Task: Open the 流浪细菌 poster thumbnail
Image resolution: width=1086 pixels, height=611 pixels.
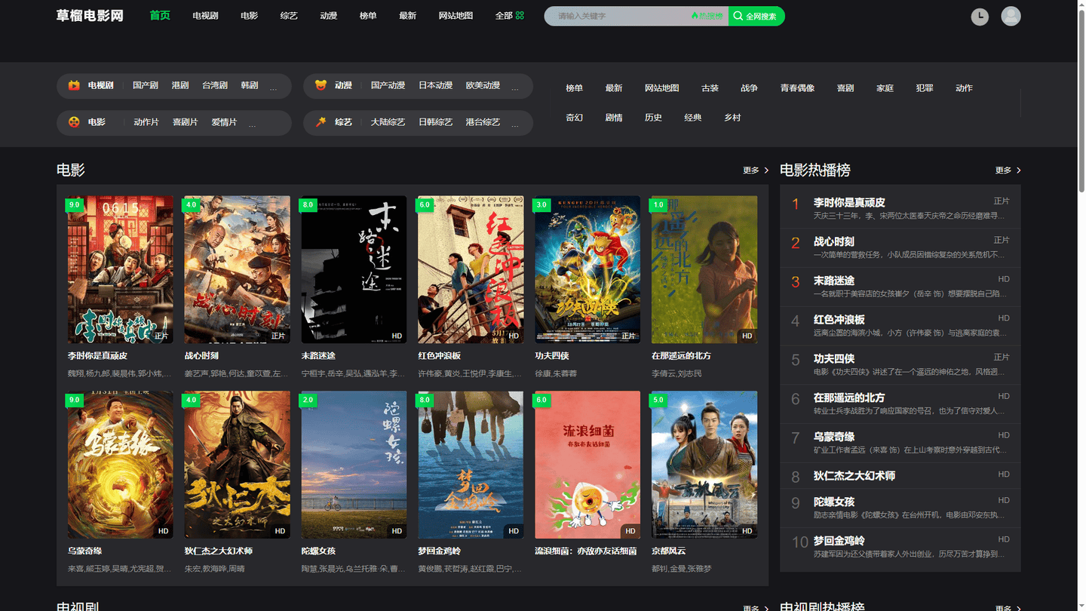Action: click(x=587, y=465)
